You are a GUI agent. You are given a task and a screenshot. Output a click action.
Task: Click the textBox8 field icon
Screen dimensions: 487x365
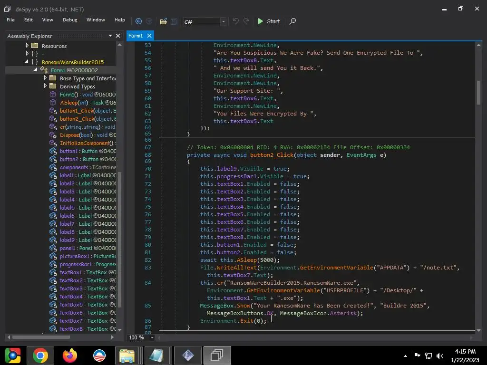click(53, 329)
